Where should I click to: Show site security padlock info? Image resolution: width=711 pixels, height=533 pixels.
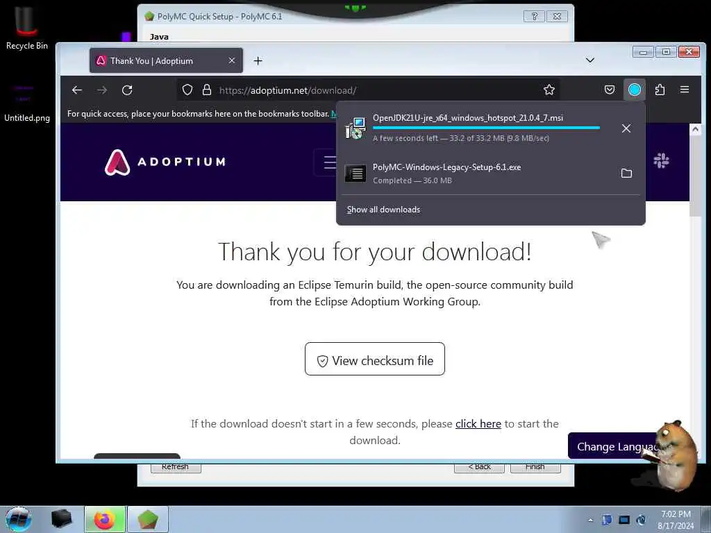[207, 90]
